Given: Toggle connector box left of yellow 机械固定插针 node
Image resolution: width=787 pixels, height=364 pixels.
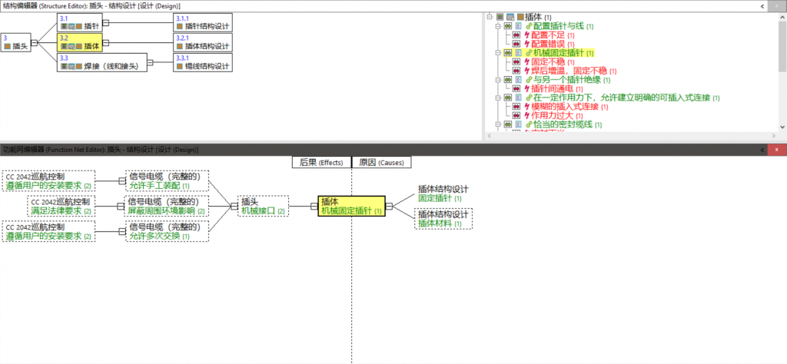Looking at the screenshot, I should tap(313, 205).
